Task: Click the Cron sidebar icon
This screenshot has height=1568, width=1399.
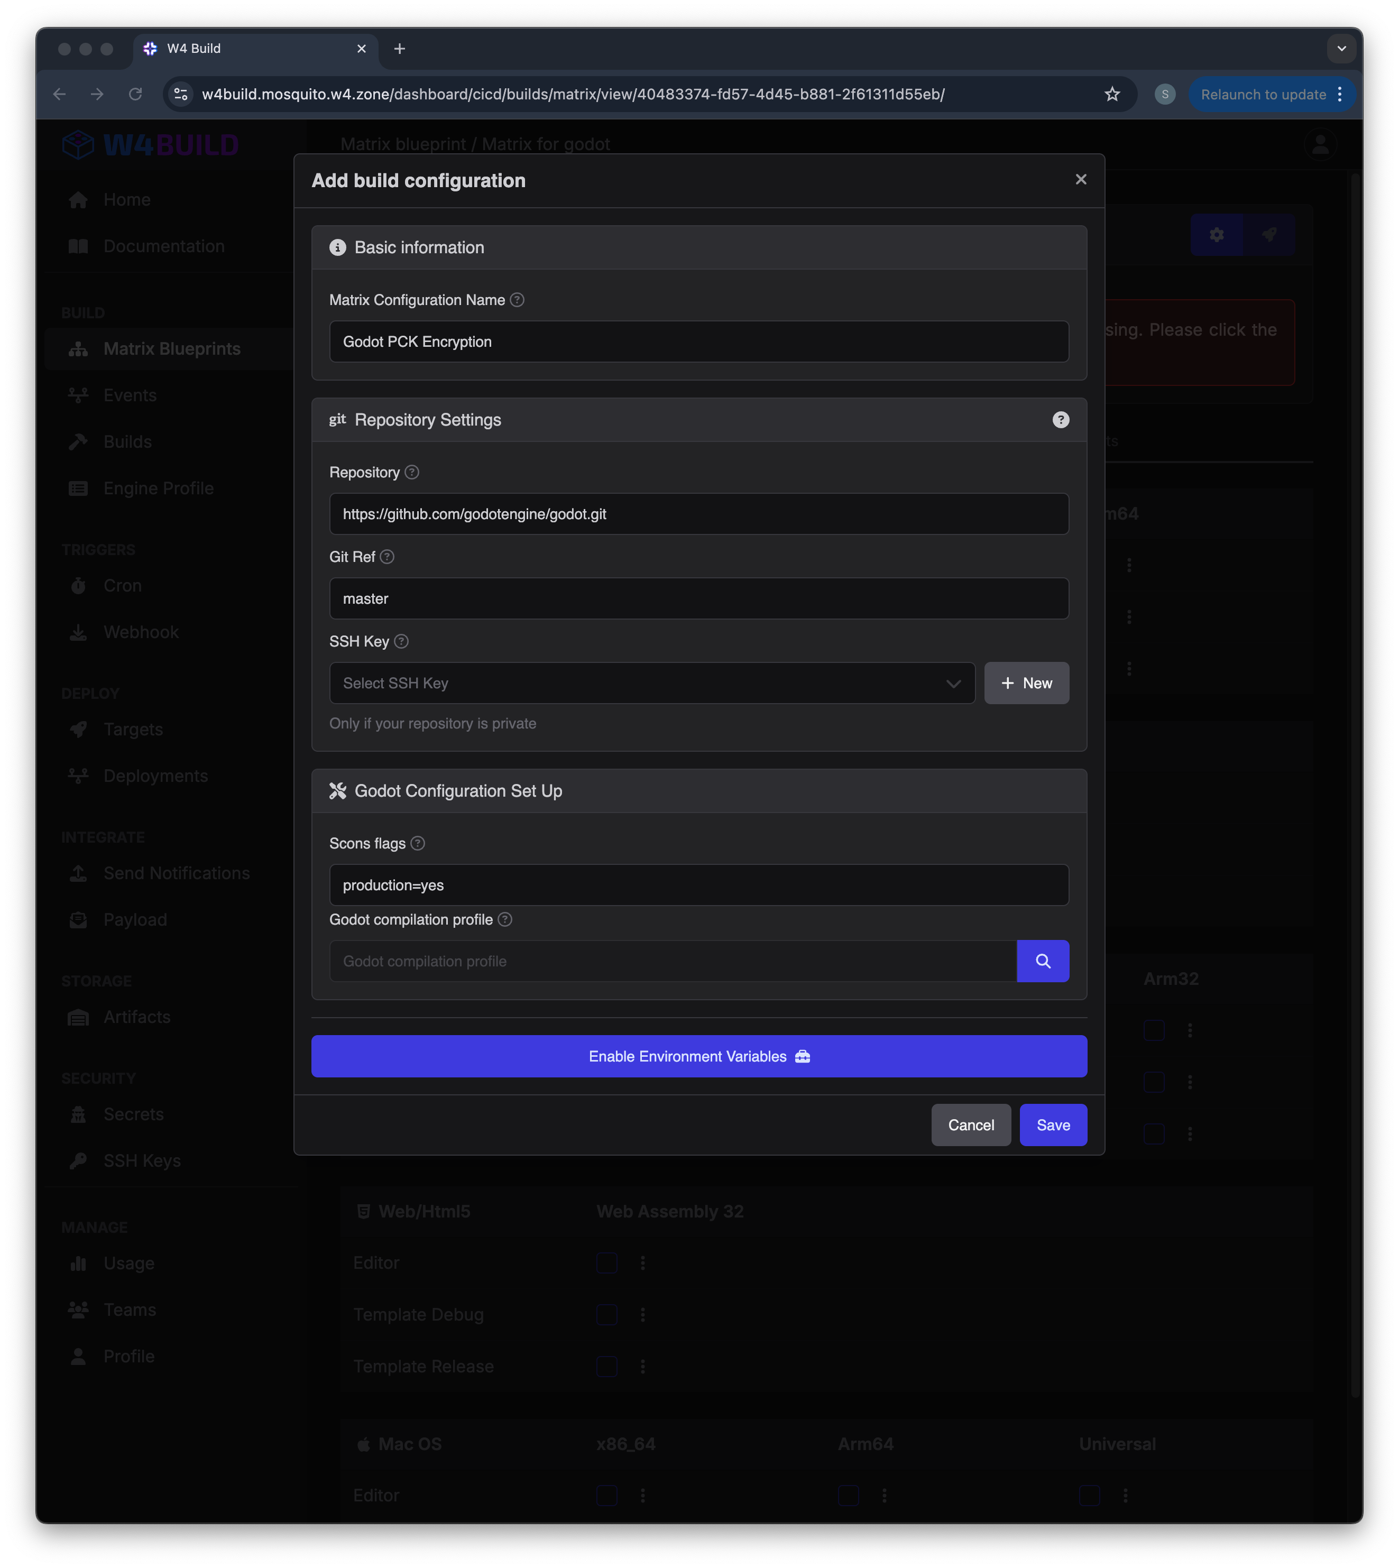Action: point(78,586)
